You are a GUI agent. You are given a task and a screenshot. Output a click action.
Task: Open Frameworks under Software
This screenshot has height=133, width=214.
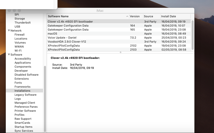click(22, 87)
